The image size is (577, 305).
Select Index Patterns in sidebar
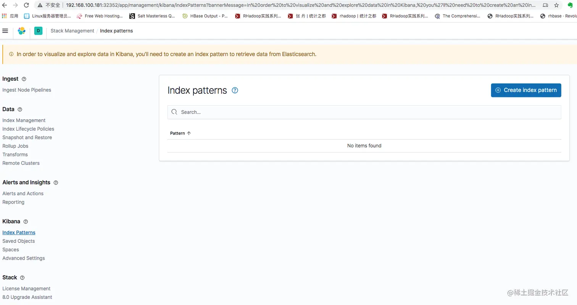point(19,233)
